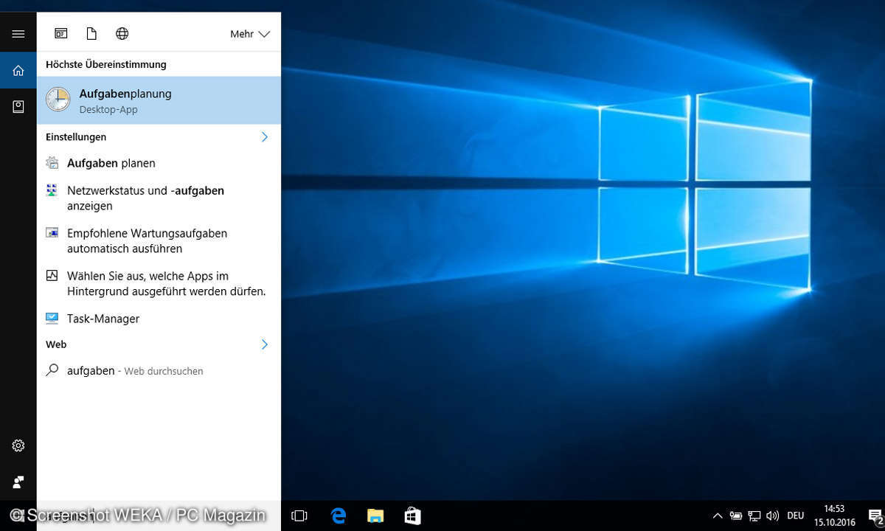
Task: Open the background apps selection setting
Action: [x=159, y=283]
